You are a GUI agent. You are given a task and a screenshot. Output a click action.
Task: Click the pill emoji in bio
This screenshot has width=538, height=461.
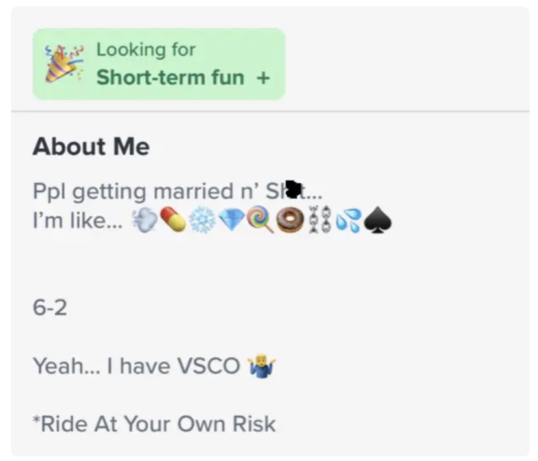click(x=173, y=221)
